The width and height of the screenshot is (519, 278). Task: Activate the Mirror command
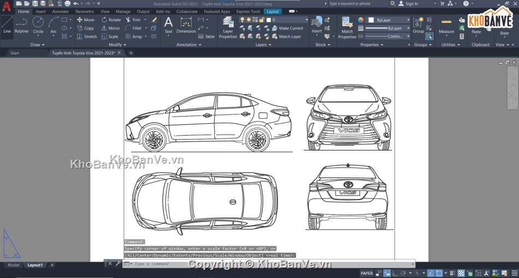click(x=111, y=28)
